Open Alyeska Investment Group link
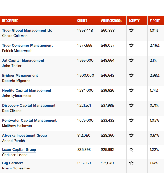 tap(24, 135)
